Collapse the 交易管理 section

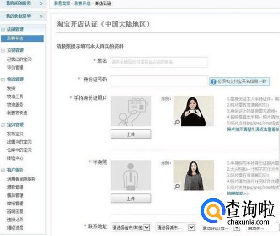(x=3, y=50)
